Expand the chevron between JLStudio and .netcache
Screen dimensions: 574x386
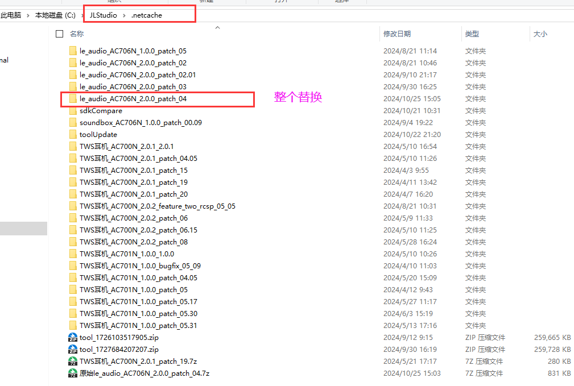click(124, 15)
